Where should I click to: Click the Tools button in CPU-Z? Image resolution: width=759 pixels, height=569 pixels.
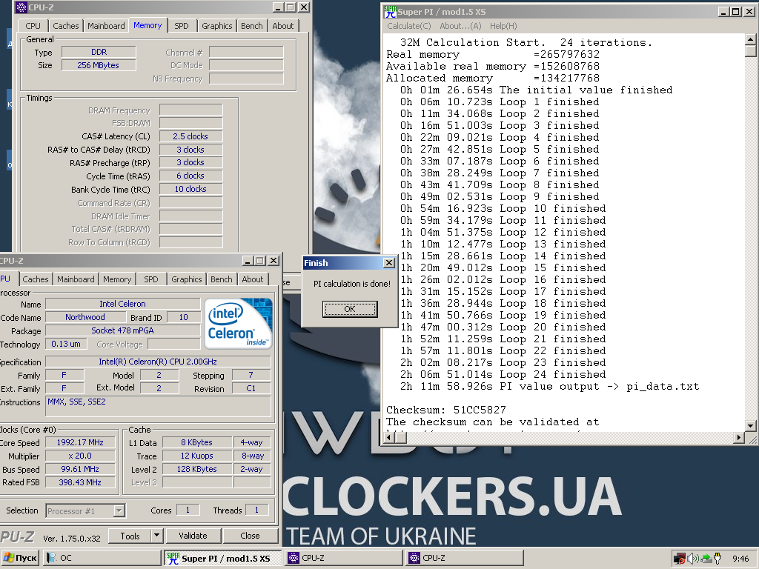click(130, 536)
